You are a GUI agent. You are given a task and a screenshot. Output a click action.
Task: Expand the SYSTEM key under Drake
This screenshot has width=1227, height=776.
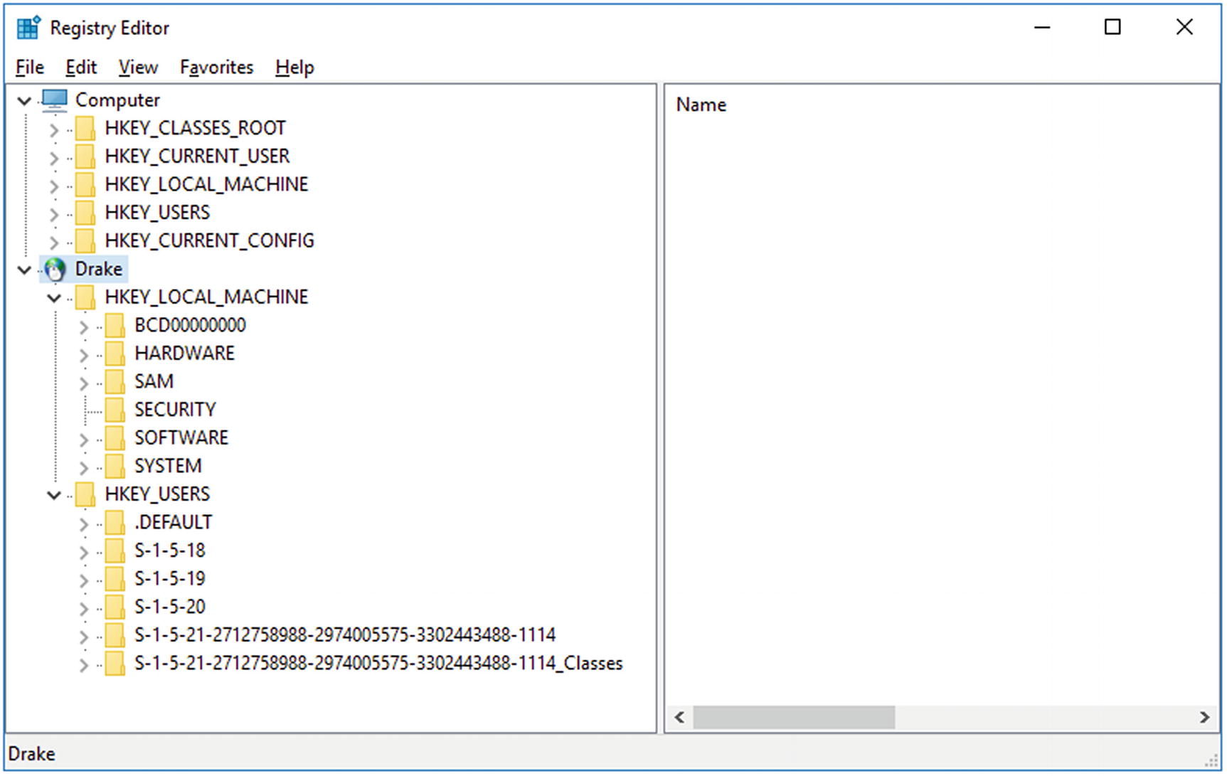(84, 468)
